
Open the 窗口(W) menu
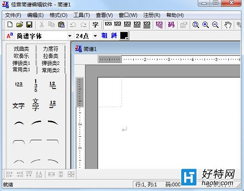(x=128, y=15)
